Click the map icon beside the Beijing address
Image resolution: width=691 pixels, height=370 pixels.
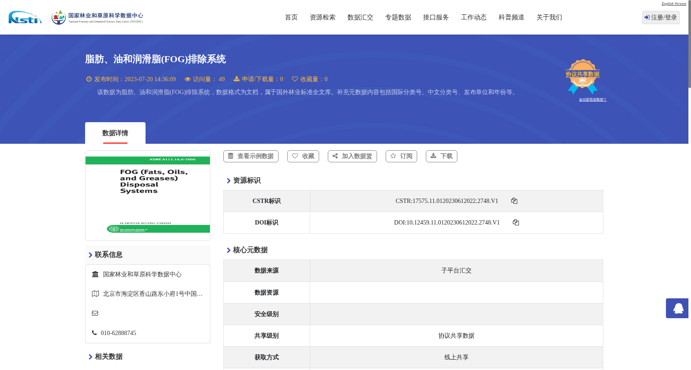tap(95, 294)
